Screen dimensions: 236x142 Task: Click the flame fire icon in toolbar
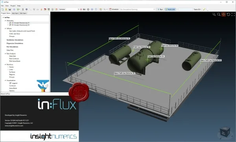(x=41, y=9)
